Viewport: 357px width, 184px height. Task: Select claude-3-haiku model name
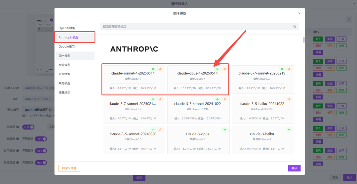point(262,134)
